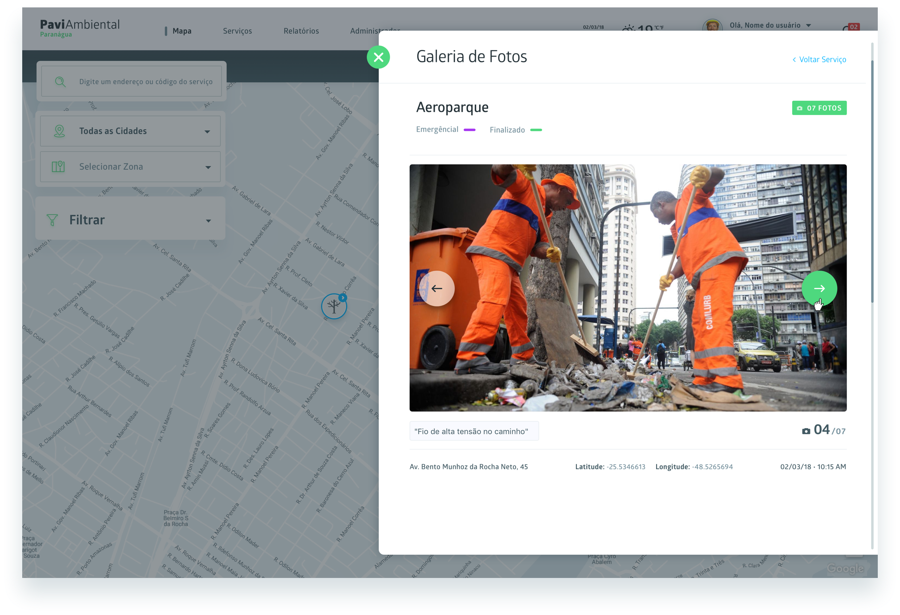Click the main street-cleaning photo

pyautogui.click(x=628, y=288)
